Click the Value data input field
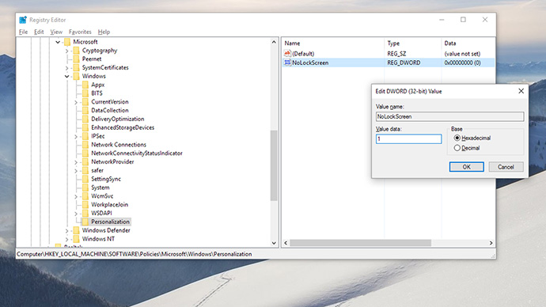546x307 pixels. pos(409,139)
